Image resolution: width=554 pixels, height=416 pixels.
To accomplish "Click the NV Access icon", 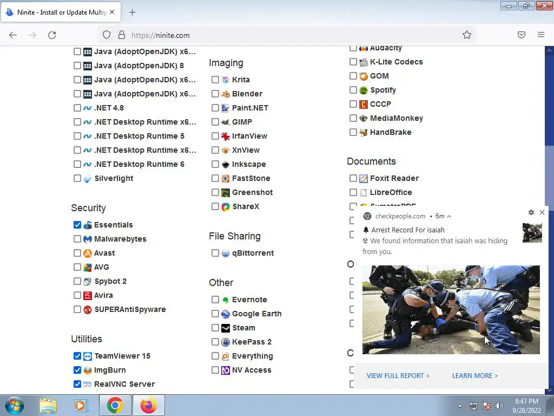I will (x=226, y=370).
